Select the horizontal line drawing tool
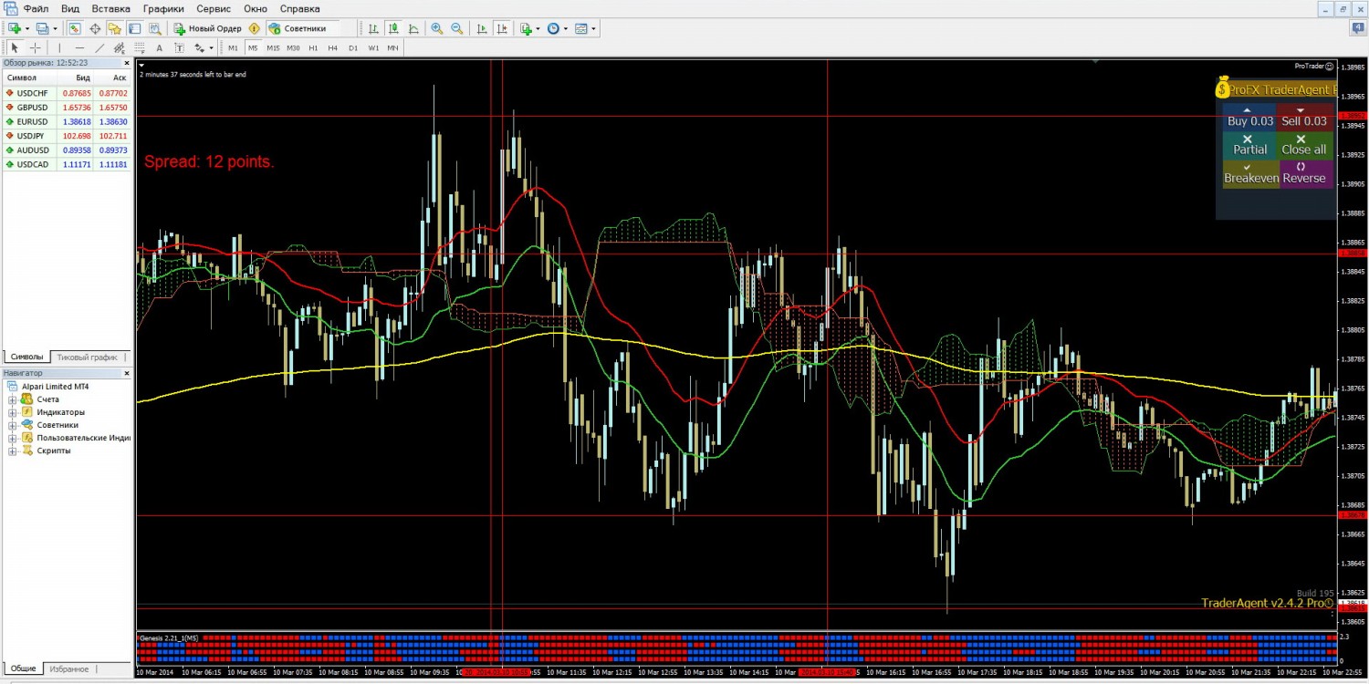Image resolution: width=1369 pixels, height=684 pixels. (x=79, y=47)
